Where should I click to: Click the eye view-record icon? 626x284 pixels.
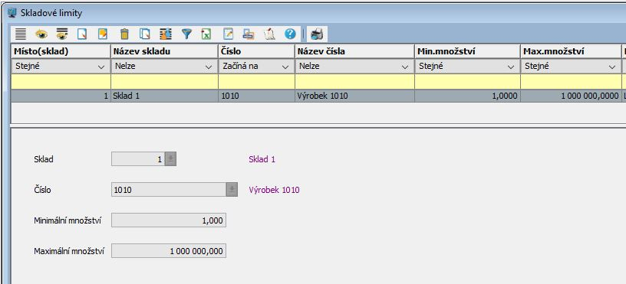tap(41, 34)
